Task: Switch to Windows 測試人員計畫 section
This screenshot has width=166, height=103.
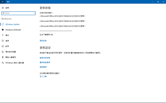Action: pyautogui.click(x=15, y=63)
